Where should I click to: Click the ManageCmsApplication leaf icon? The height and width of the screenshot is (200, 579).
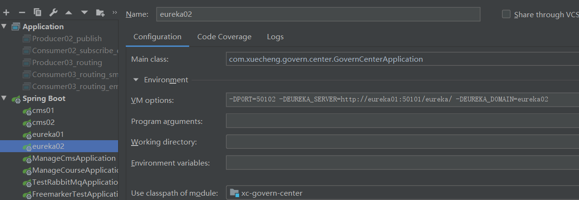click(27, 158)
